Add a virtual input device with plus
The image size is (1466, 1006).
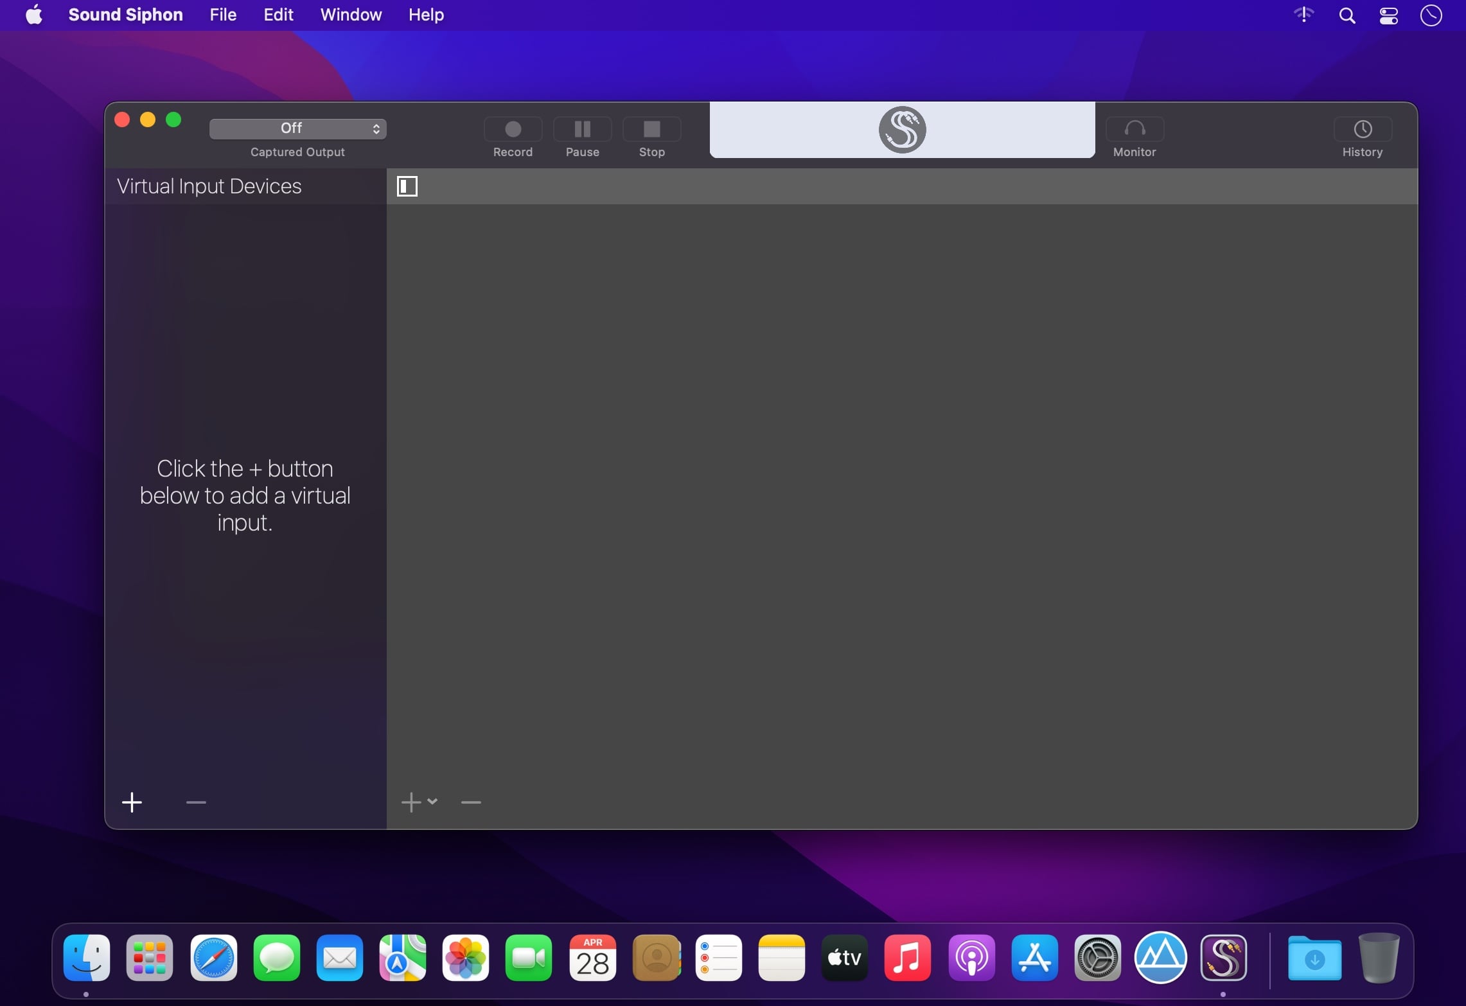click(x=132, y=802)
